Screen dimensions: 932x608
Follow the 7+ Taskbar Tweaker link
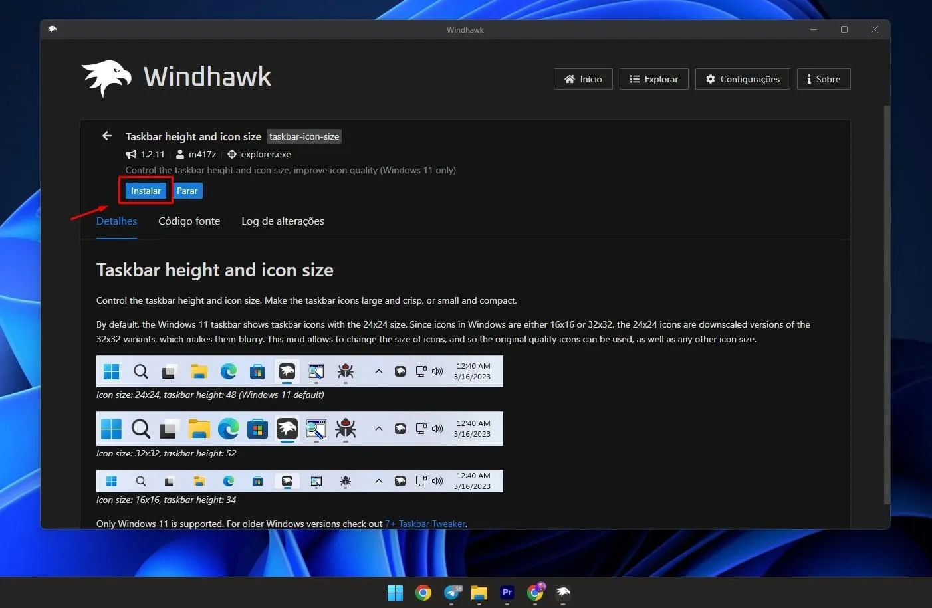click(425, 524)
